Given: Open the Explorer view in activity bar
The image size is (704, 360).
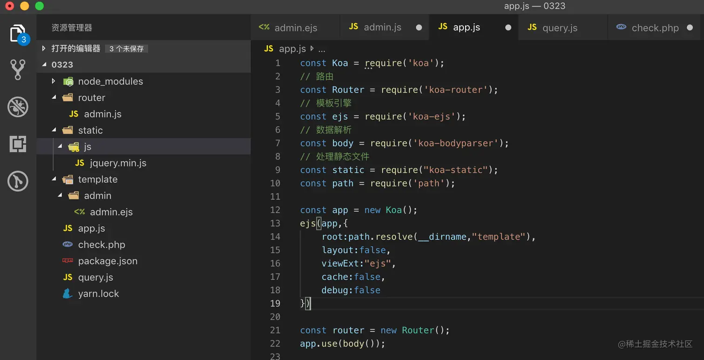Looking at the screenshot, I should point(18,34).
